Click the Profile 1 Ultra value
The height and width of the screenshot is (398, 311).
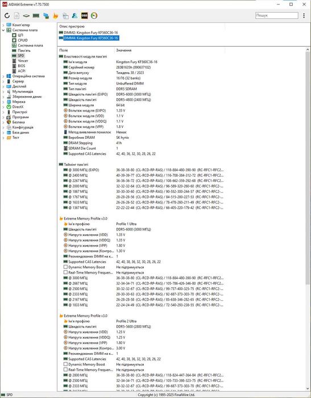(126, 224)
